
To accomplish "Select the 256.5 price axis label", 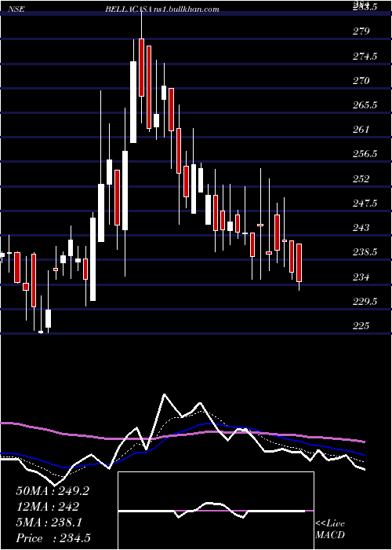I will (365, 154).
